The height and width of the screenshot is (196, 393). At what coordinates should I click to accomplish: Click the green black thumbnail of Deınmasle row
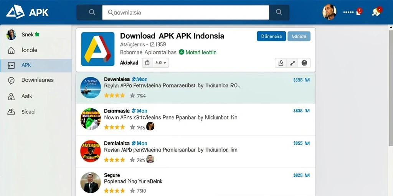coord(91,119)
